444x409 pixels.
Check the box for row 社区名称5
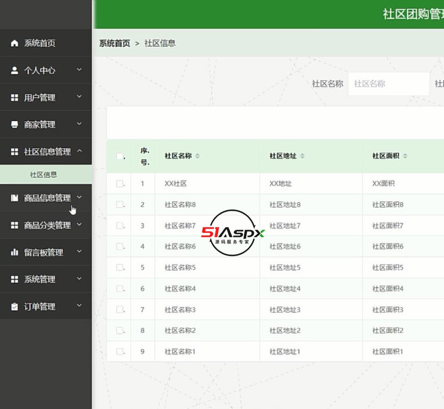pyautogui.click(x=120, y=267)
